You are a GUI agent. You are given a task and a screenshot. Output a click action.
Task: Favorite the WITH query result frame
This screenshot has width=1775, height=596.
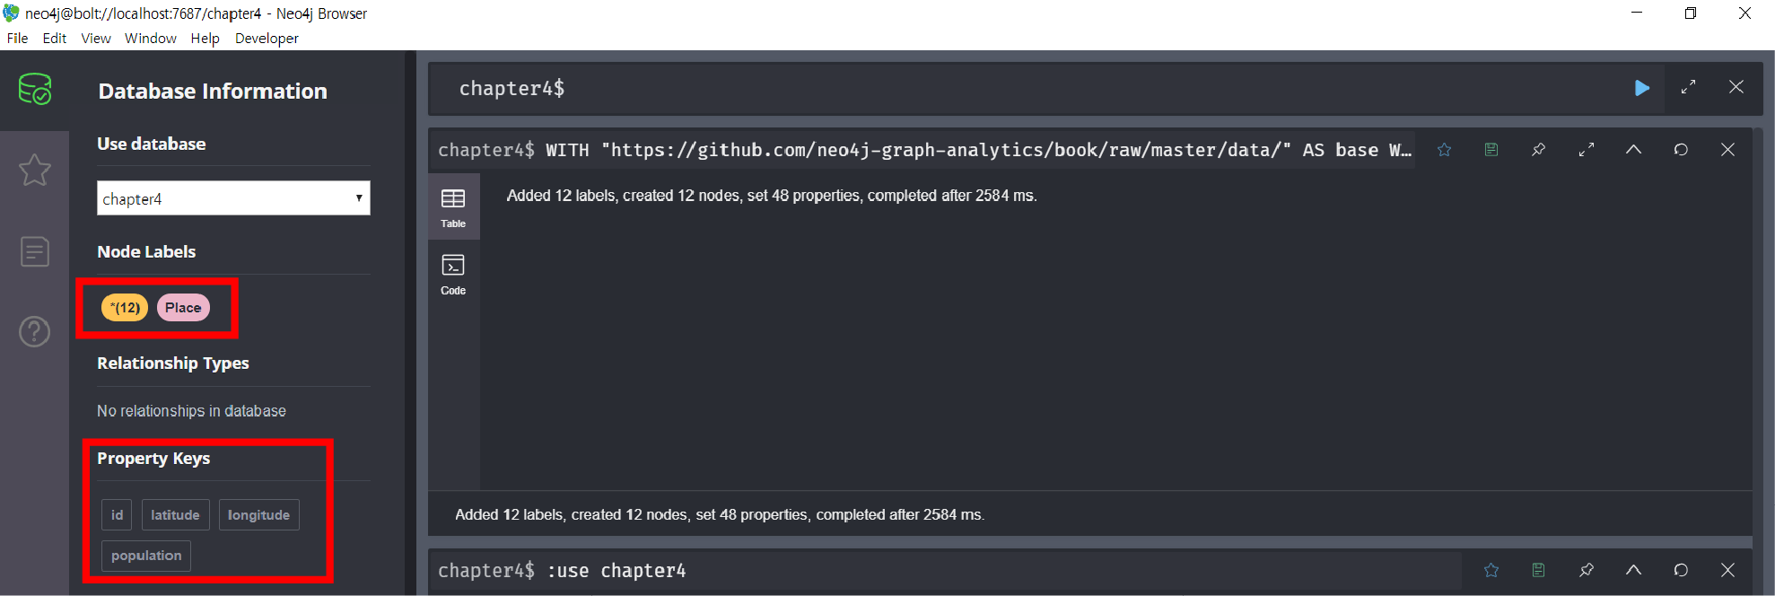coord(1444,150)
